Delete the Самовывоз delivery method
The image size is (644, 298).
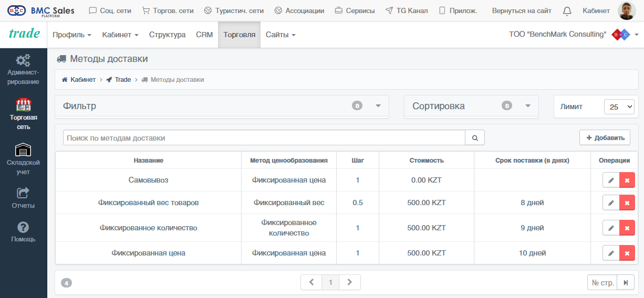[627, 180]
